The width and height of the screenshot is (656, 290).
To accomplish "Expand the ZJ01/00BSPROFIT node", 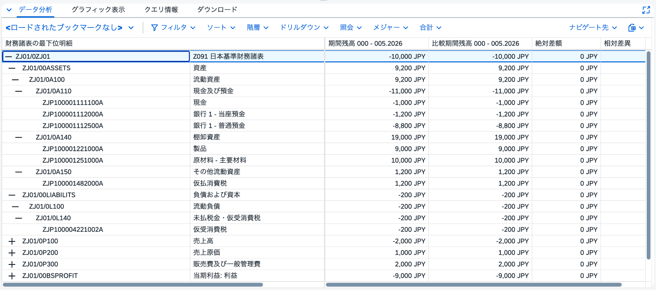I will tap(12, 276).
